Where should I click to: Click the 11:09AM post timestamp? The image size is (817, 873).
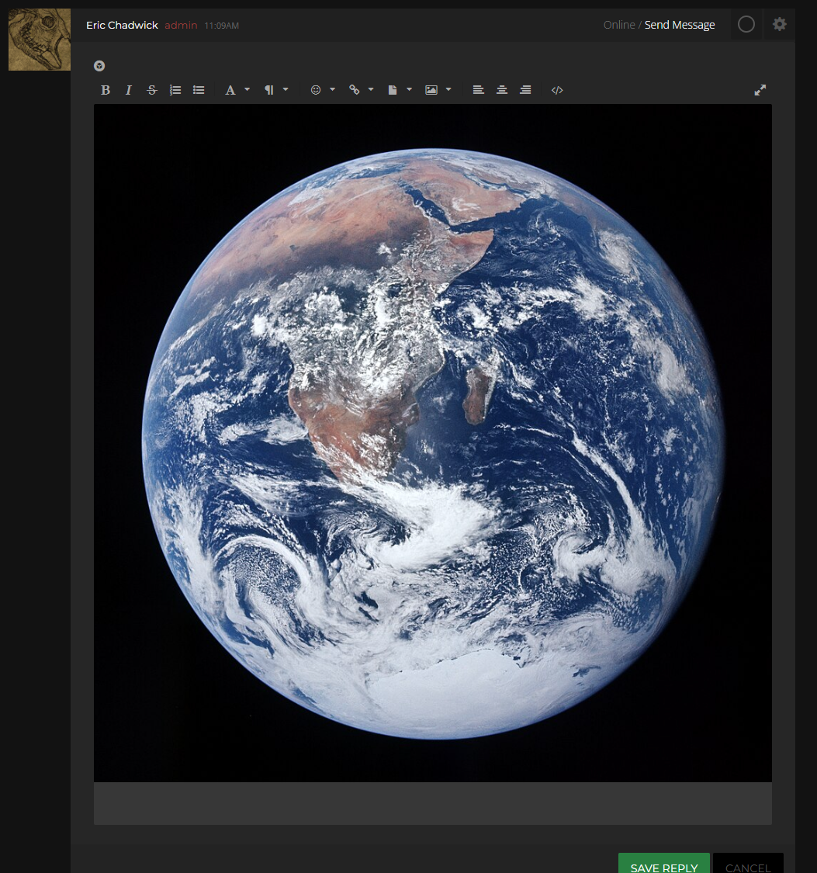pyautogui.click(x=221, y=26)
